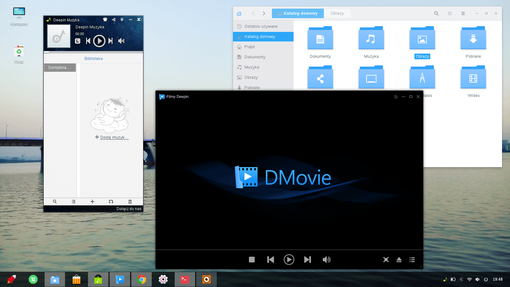Click the album cover thumbnail in Deepin Muzyka
The image size is (510, 287).
[59, 36]
